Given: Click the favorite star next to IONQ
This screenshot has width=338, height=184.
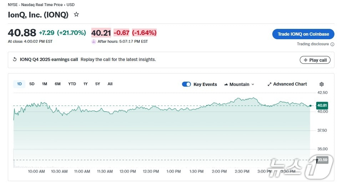Looking at the screenshot, I should tap(76, 15).
